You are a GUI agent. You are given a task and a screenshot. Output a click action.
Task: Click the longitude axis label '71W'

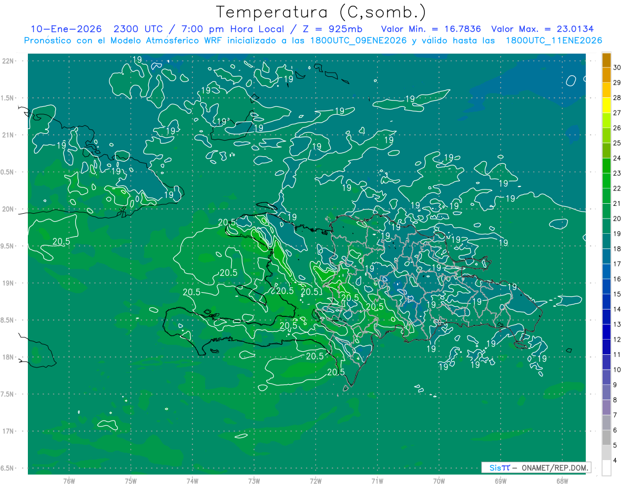click(377, 481)
